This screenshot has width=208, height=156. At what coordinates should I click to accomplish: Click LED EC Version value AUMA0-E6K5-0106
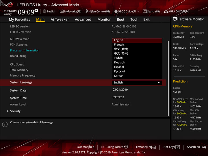point(124,26)
